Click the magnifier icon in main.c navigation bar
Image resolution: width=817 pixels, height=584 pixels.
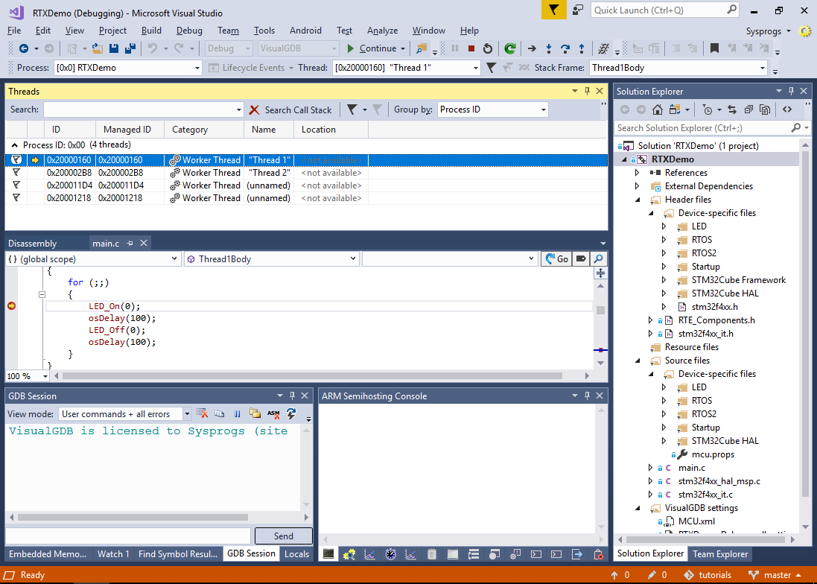coord(599,259)
